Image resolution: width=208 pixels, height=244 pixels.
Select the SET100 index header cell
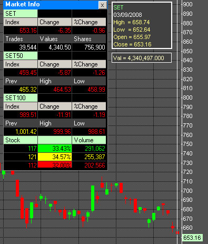tap(21, 98)
